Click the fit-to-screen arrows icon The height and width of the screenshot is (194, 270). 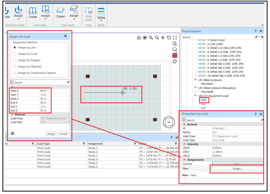click(x=174, y=38)
